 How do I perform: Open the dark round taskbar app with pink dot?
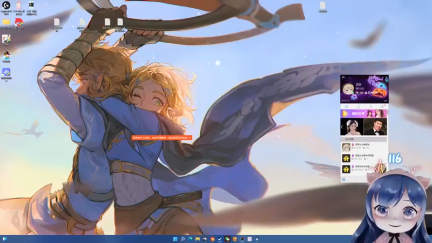coord(242,239)
